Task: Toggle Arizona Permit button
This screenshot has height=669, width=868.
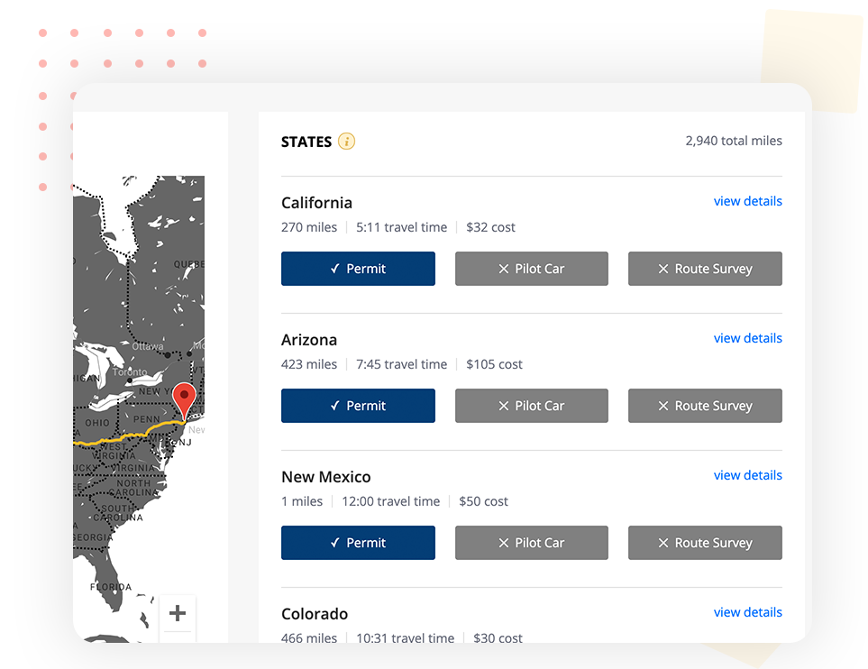Action: pyautogui.click(x=358, y=406)
